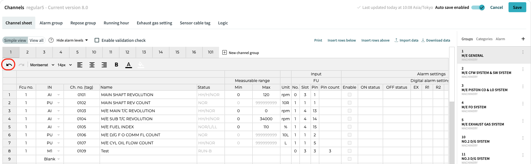This screenshot has width=531, height=164.
Task: Click the undo arrow icon
Action: click(x=9, y=65)
